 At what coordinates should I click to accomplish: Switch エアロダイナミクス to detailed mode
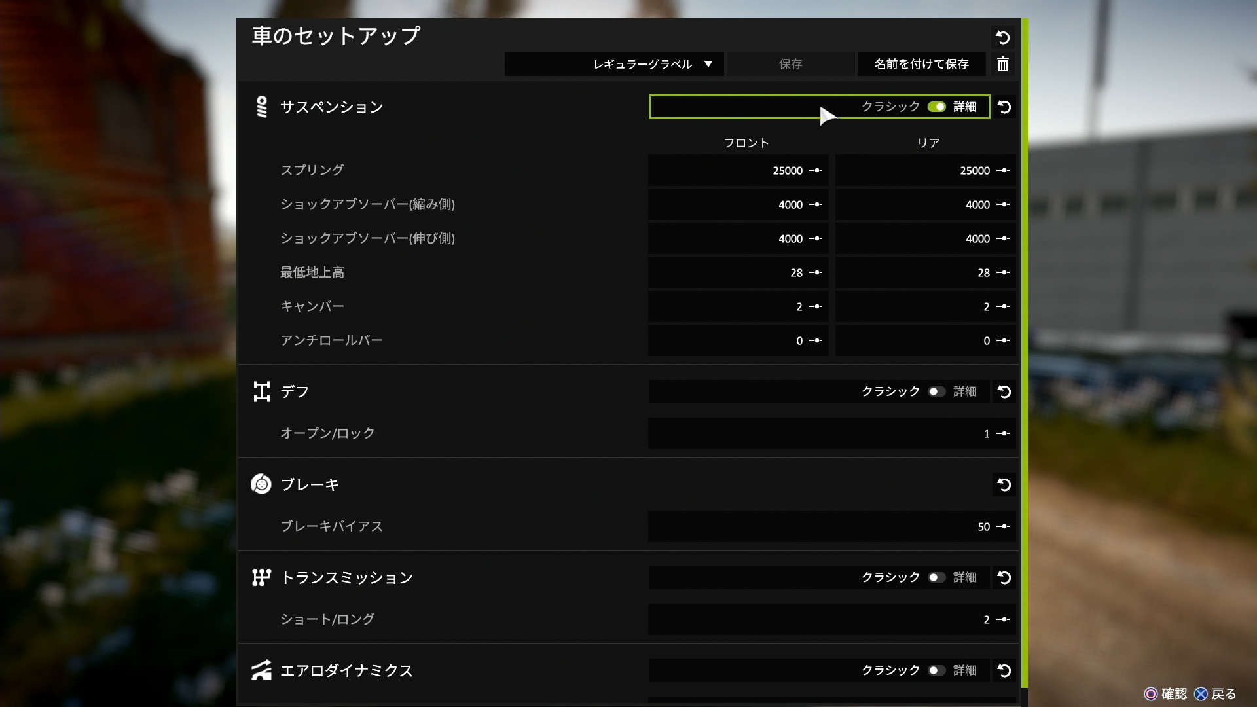tap(936, 670)
